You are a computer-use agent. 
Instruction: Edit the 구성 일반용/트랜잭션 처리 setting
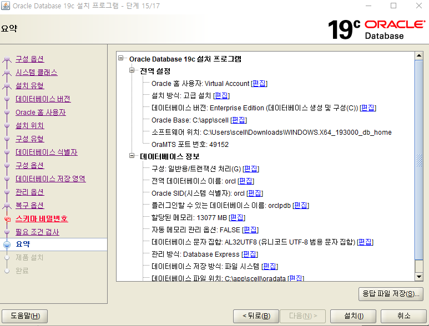pyautogui.click(x=251, y=169)
